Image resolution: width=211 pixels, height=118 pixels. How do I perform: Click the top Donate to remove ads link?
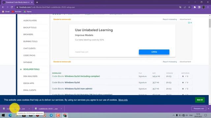[62, 19]
